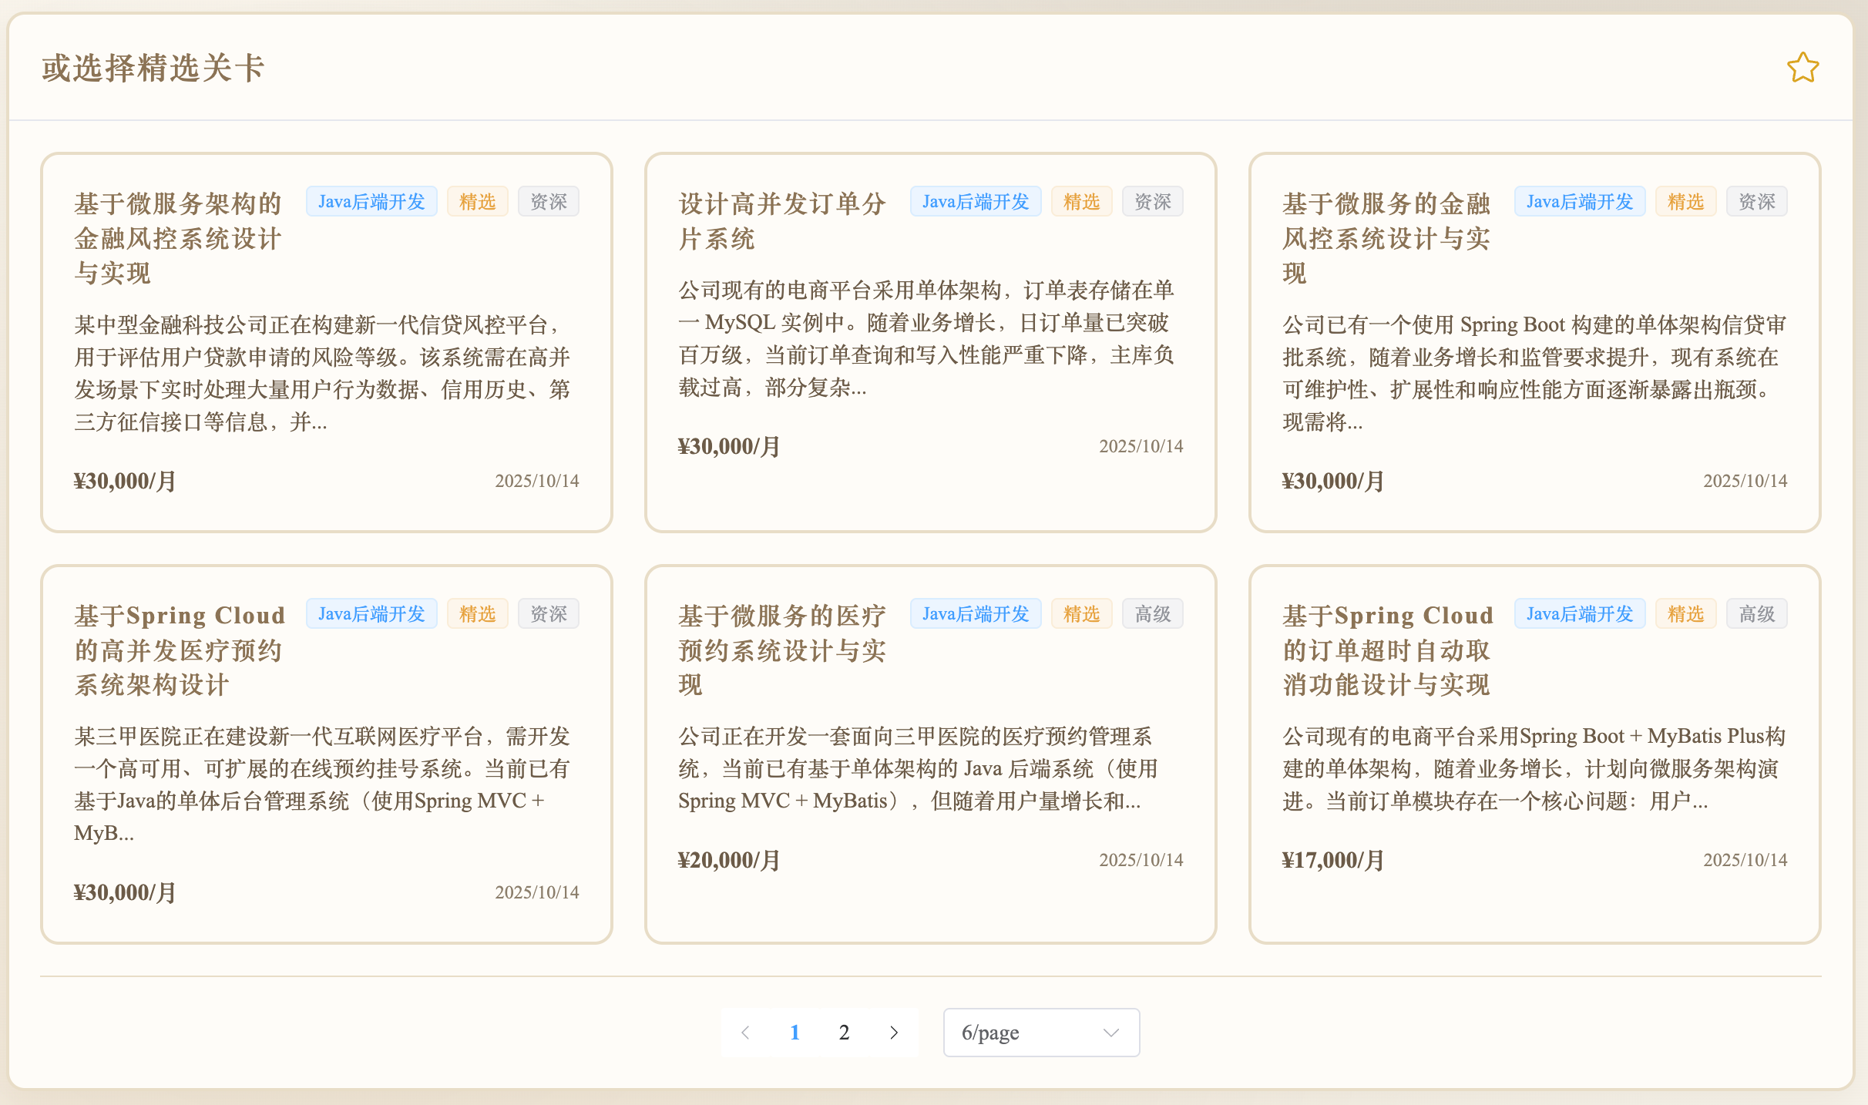Click the dropdown chevron next to 6/page
This screenshot has height=1105, width=1868.
click(x=1110, y=1033)
